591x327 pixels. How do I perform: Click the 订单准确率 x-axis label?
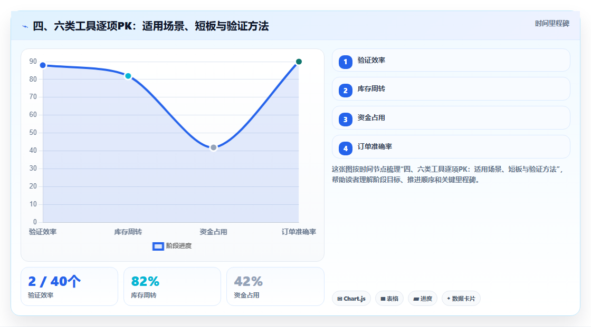(x=299, y=232)
